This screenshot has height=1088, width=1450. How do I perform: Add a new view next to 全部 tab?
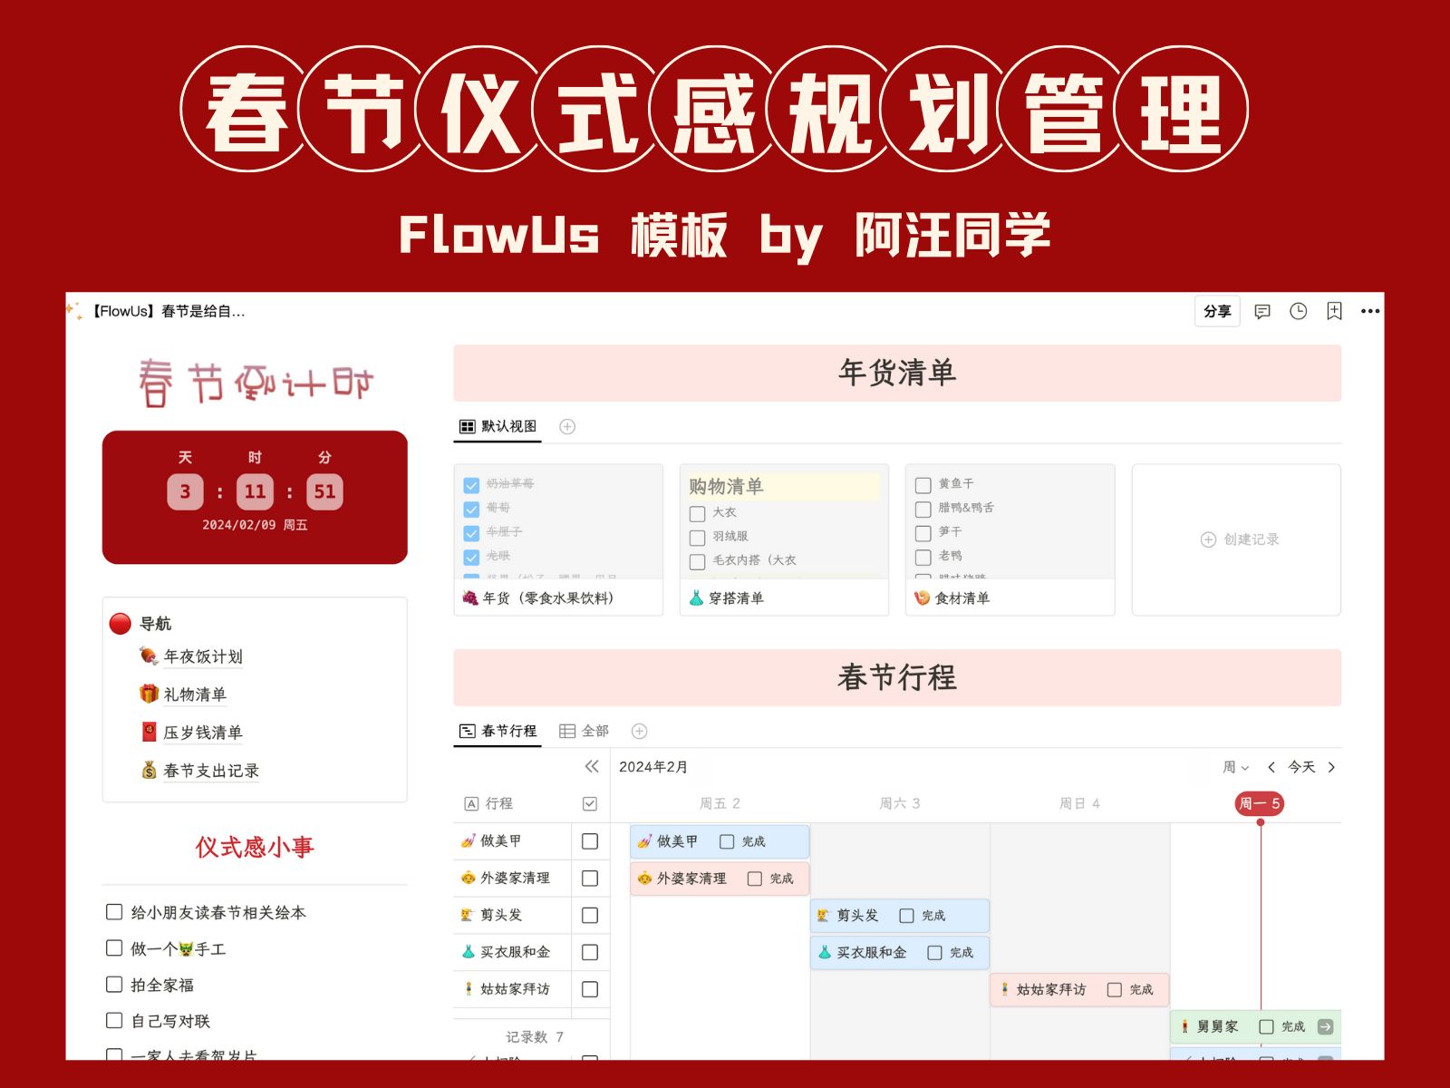coord(639,731)
